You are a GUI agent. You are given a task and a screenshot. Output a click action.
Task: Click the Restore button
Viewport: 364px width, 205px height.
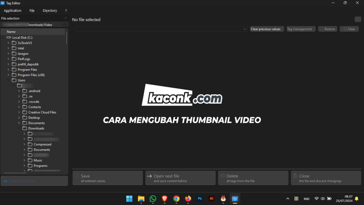click(327, 29)
